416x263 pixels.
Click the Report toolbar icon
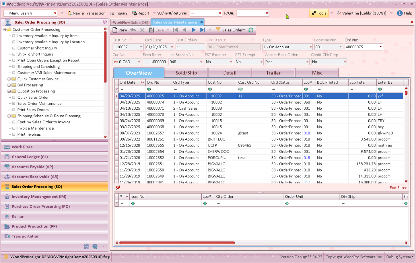point(134,13)
